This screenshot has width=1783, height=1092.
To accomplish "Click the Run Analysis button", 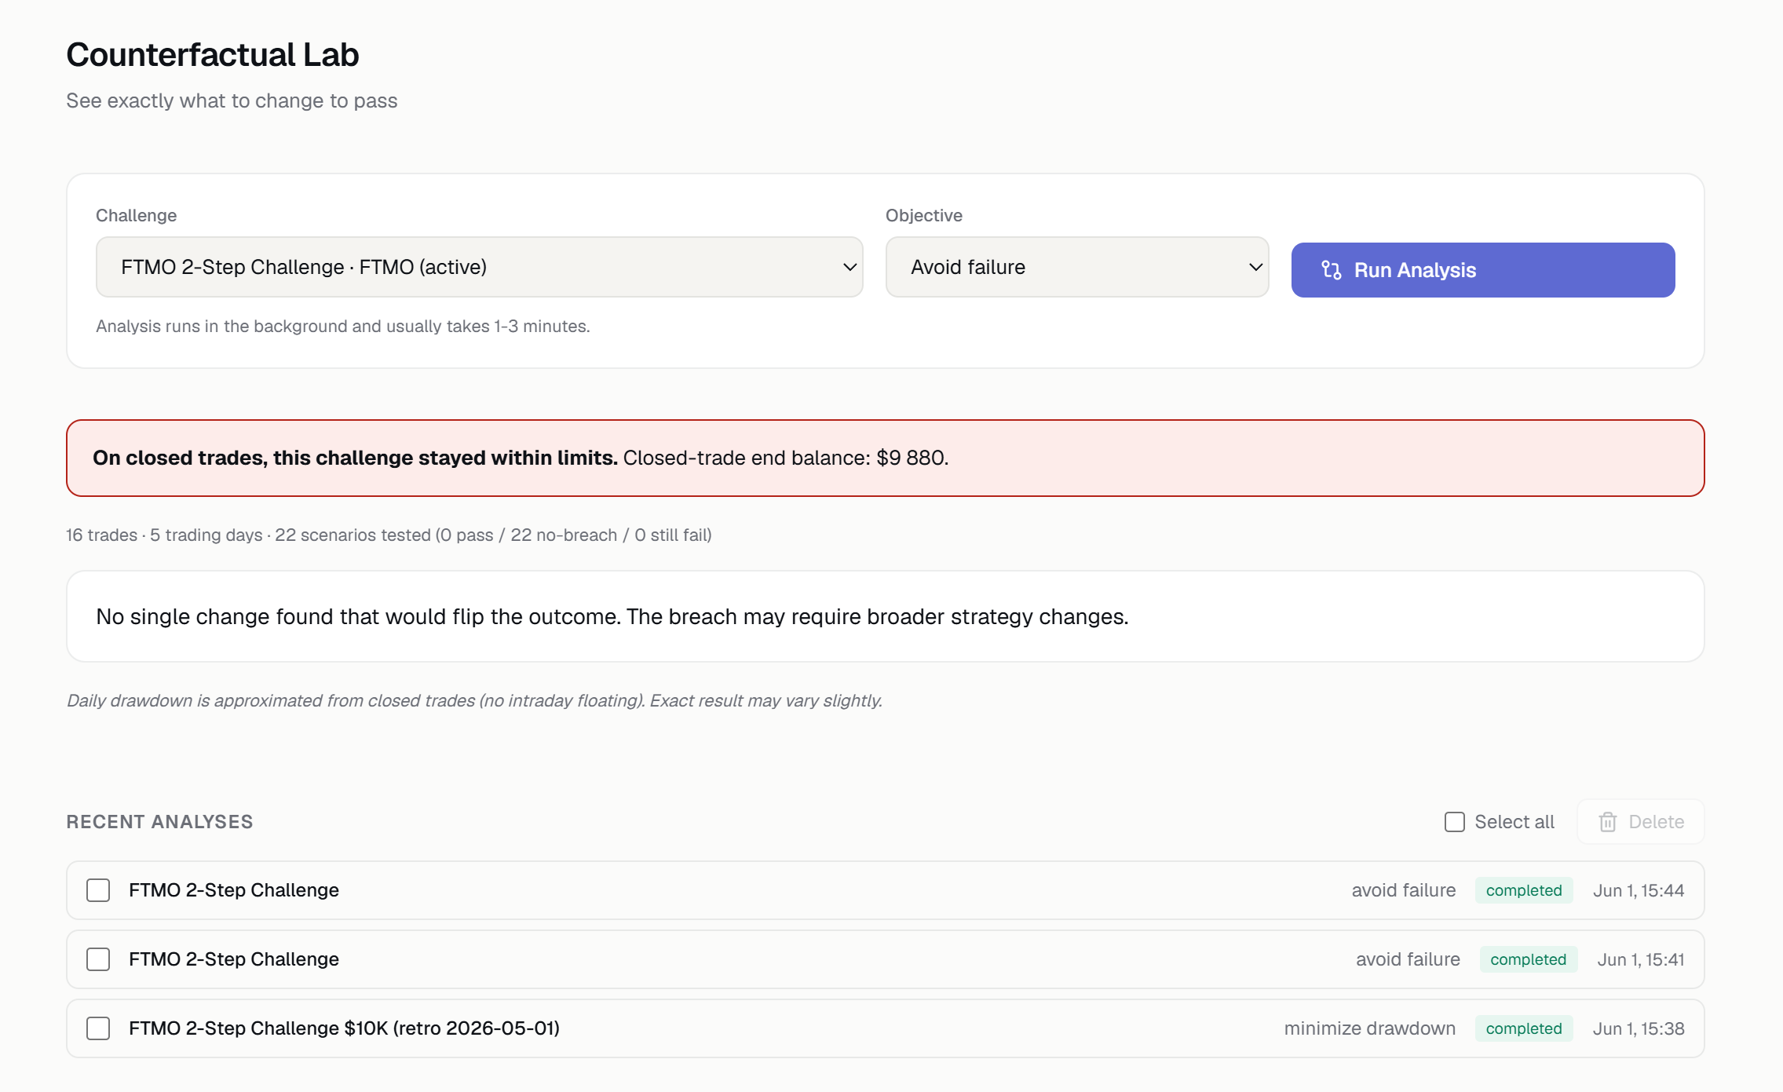I will coord(1482,270).
